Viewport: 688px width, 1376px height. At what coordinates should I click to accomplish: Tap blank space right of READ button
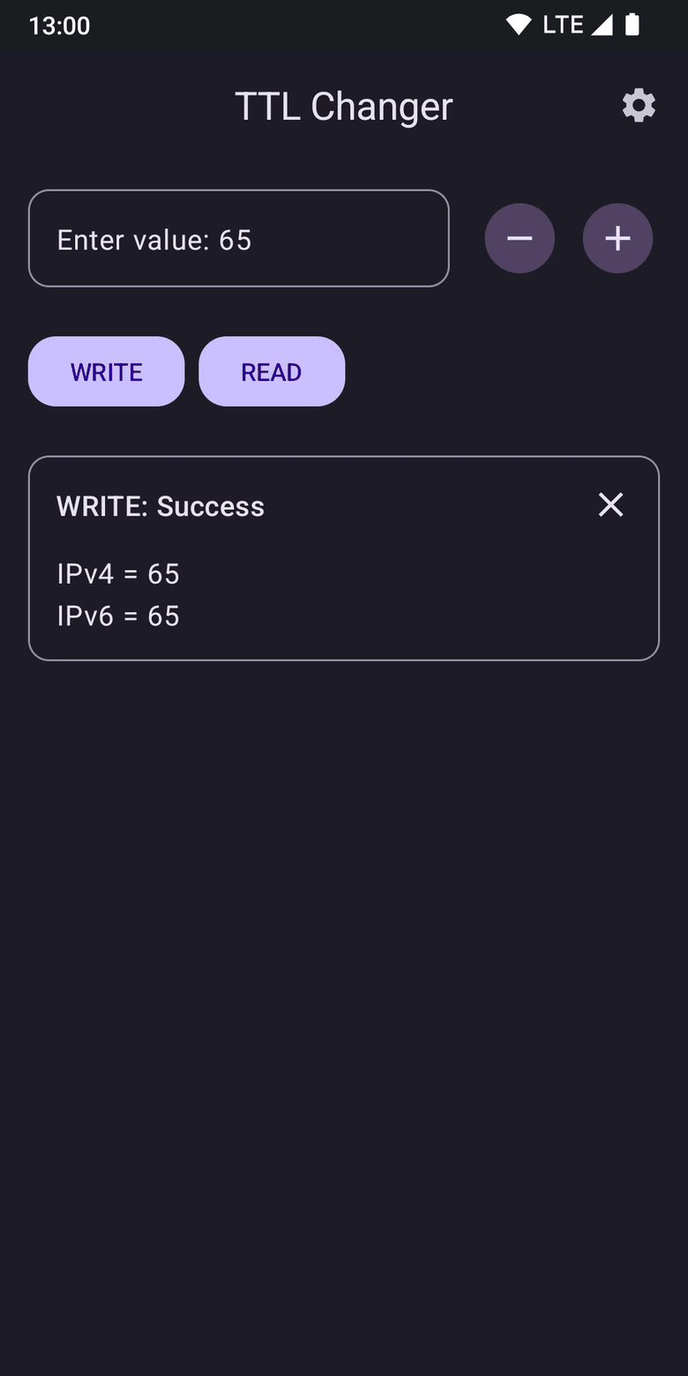pos(503,371)
